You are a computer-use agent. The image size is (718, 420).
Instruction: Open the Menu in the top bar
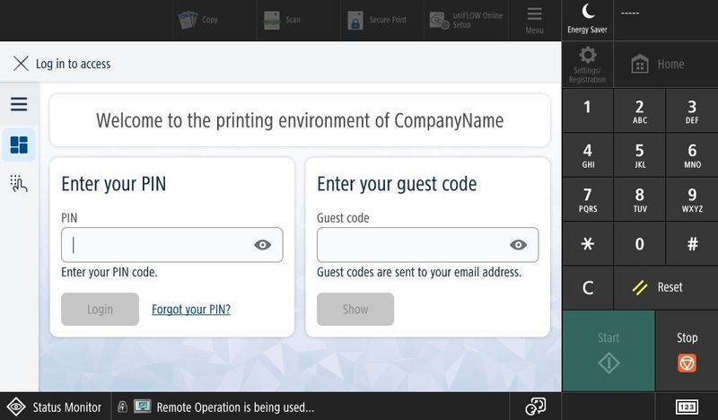coord(534,20)
